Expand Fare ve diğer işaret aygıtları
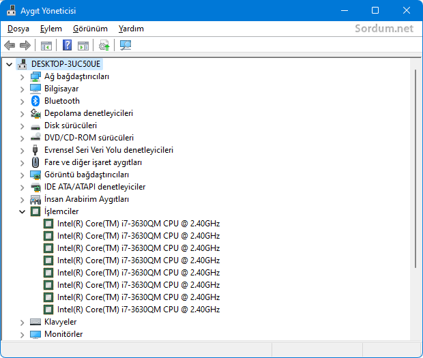Image resolution: width=423 pixels, height=358 pixels. (x=22, y=163)
